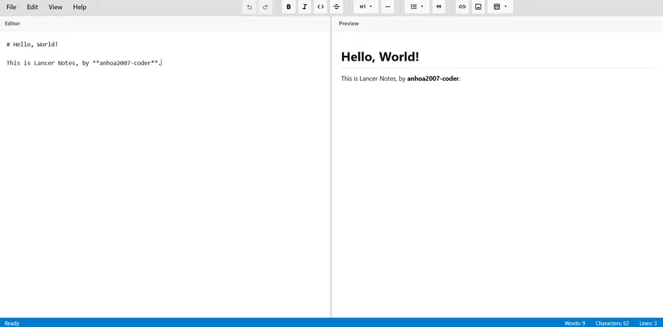The image size is (663, 327).
Task: Insert a blockquote with the quotes icon
Action: pos(439,7)
